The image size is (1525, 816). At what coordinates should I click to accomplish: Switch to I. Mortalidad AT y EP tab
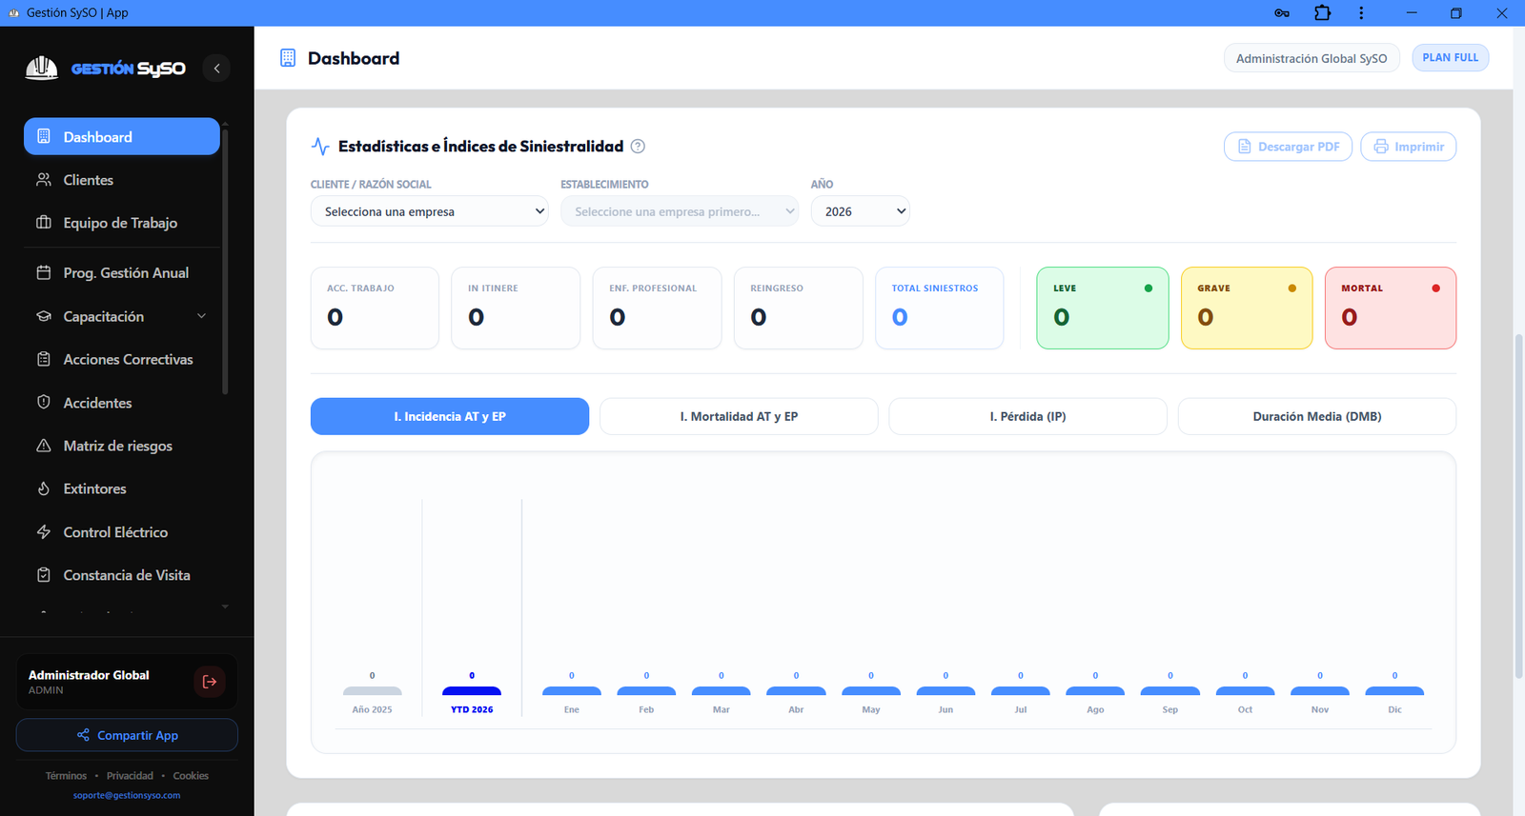pyautogui.click(x=739, y=416)
